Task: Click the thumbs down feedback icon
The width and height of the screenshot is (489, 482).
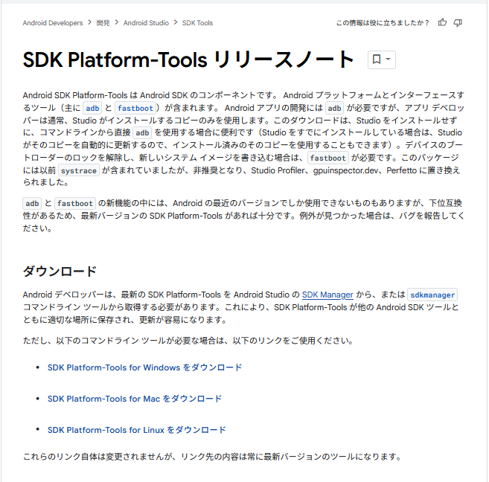Action: pyautogui.click(x=458, y=22)
